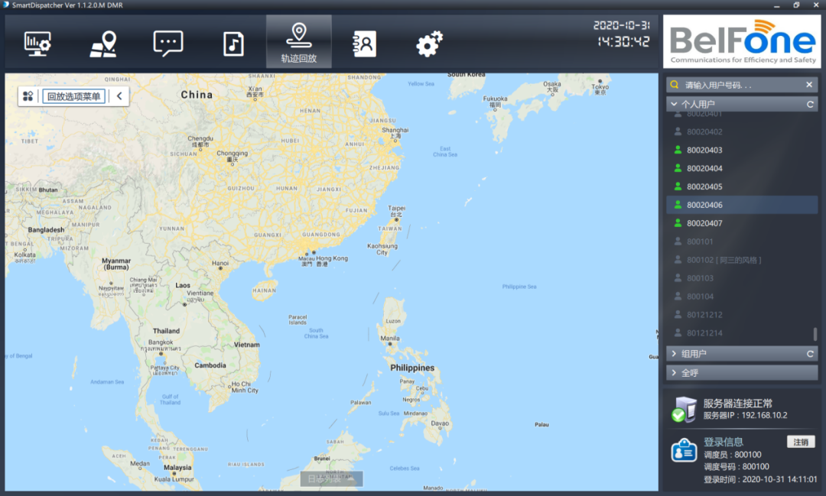Clear the user search box
The height and width of the screenshot is (496, 826).
[809, 84]
